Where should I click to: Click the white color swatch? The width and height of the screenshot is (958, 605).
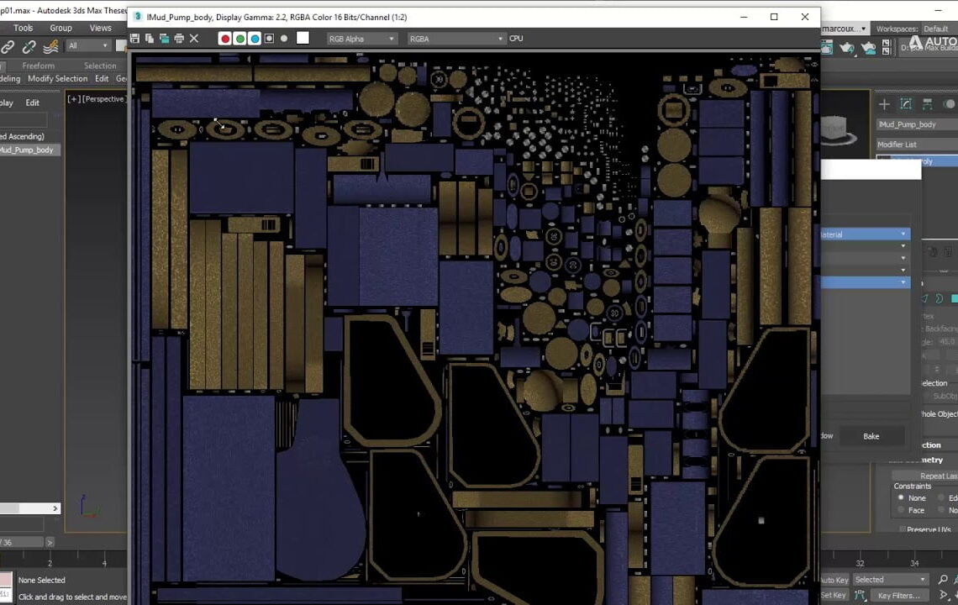[303, 38]
